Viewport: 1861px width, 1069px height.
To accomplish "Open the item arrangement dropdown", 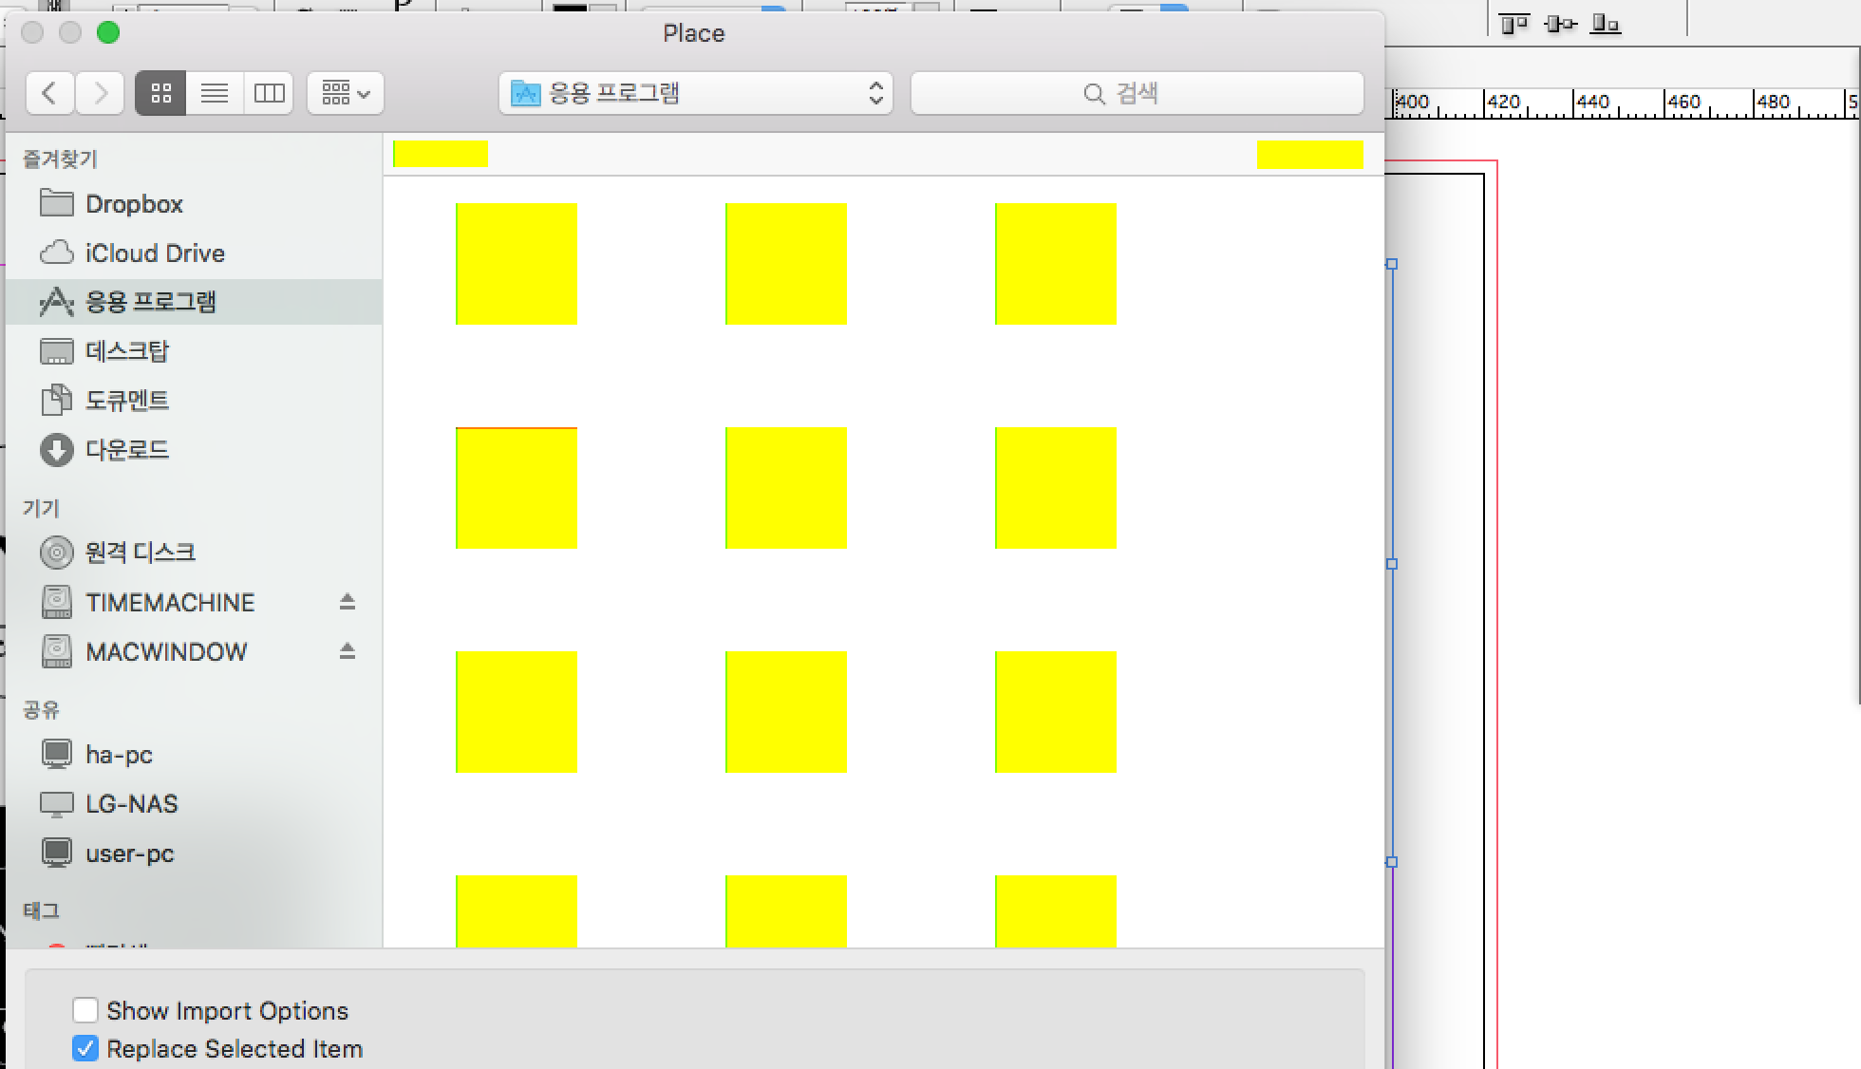I will click(x=345, y=93).
